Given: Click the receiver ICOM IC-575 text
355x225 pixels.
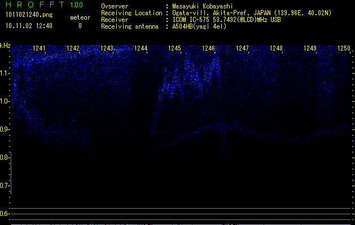Looking at the screenshot, I should [226, 20].
